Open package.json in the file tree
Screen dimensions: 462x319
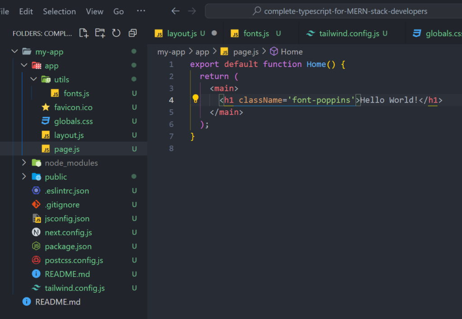[x=68, y=246]
